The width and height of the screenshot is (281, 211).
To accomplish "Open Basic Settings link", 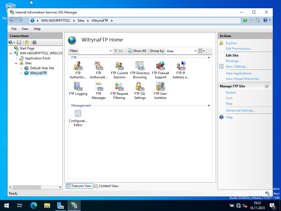I will 237,66.
